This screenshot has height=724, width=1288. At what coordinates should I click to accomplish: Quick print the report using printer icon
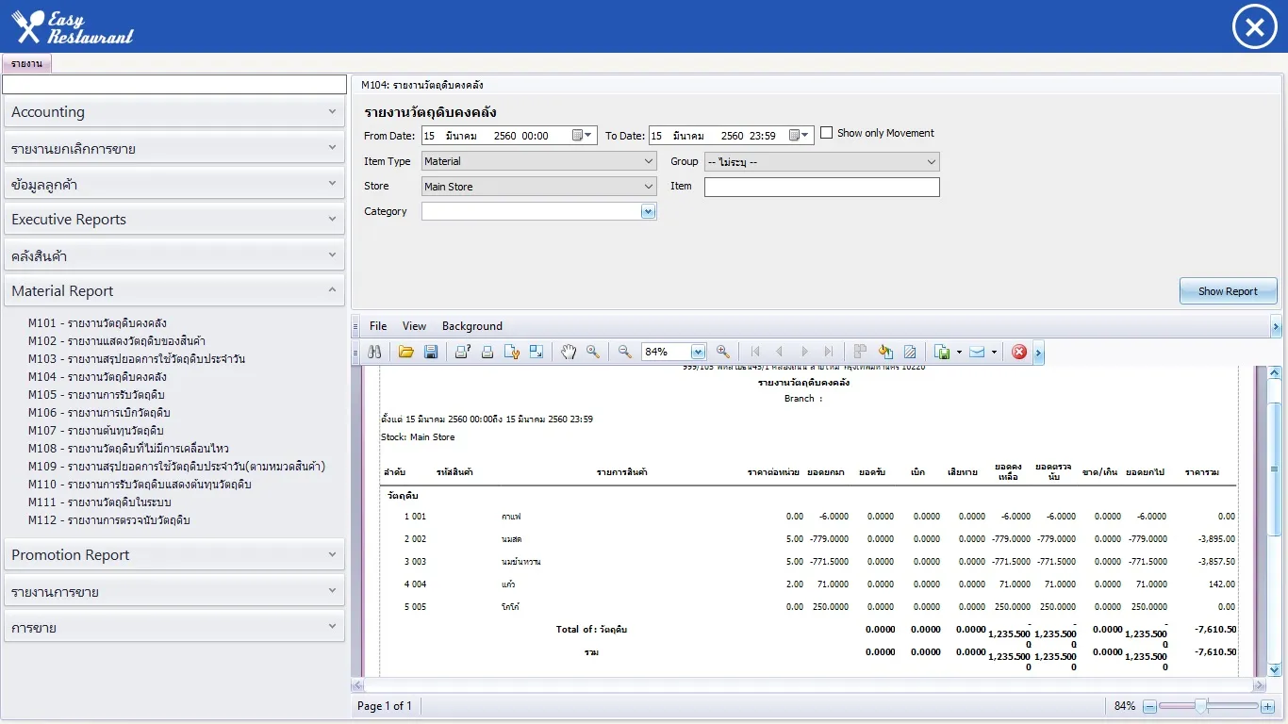point(487,352)
